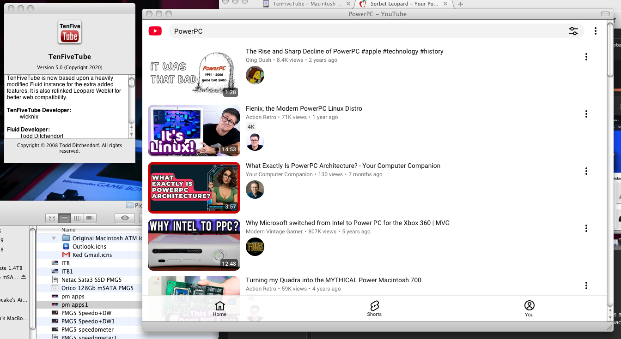
Task: Open Shorts in the YouTube bottom bar
Action: [374, 309]
